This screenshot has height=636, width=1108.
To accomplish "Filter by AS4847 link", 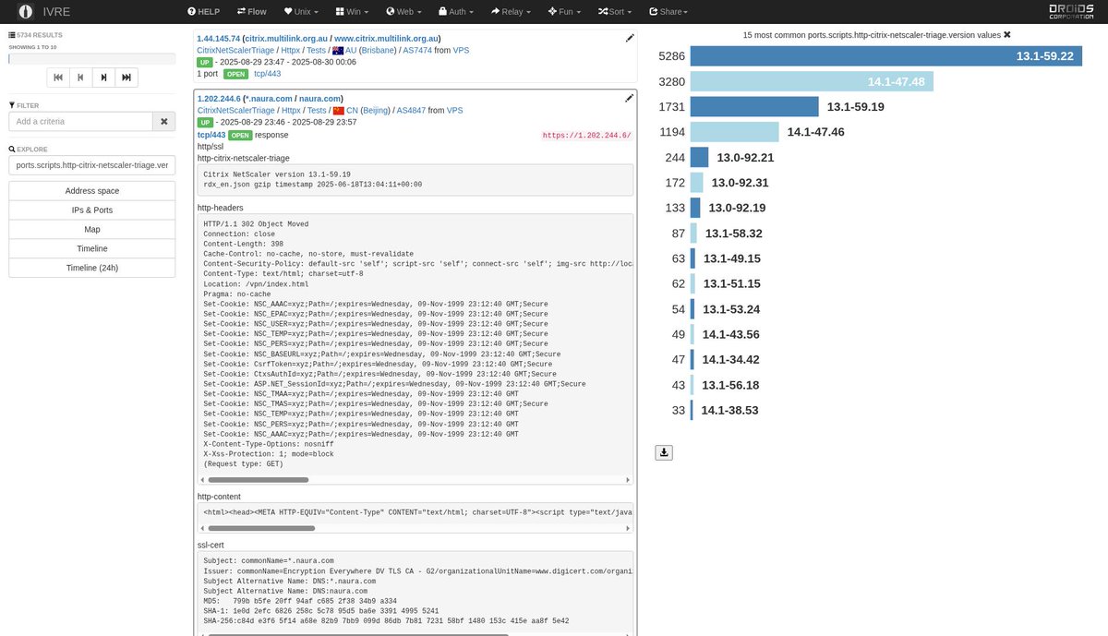I will [411, 110].
